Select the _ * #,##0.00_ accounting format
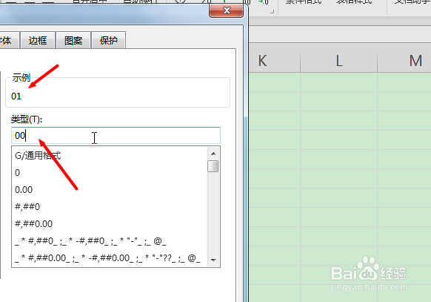 click(x=110, y=258)
